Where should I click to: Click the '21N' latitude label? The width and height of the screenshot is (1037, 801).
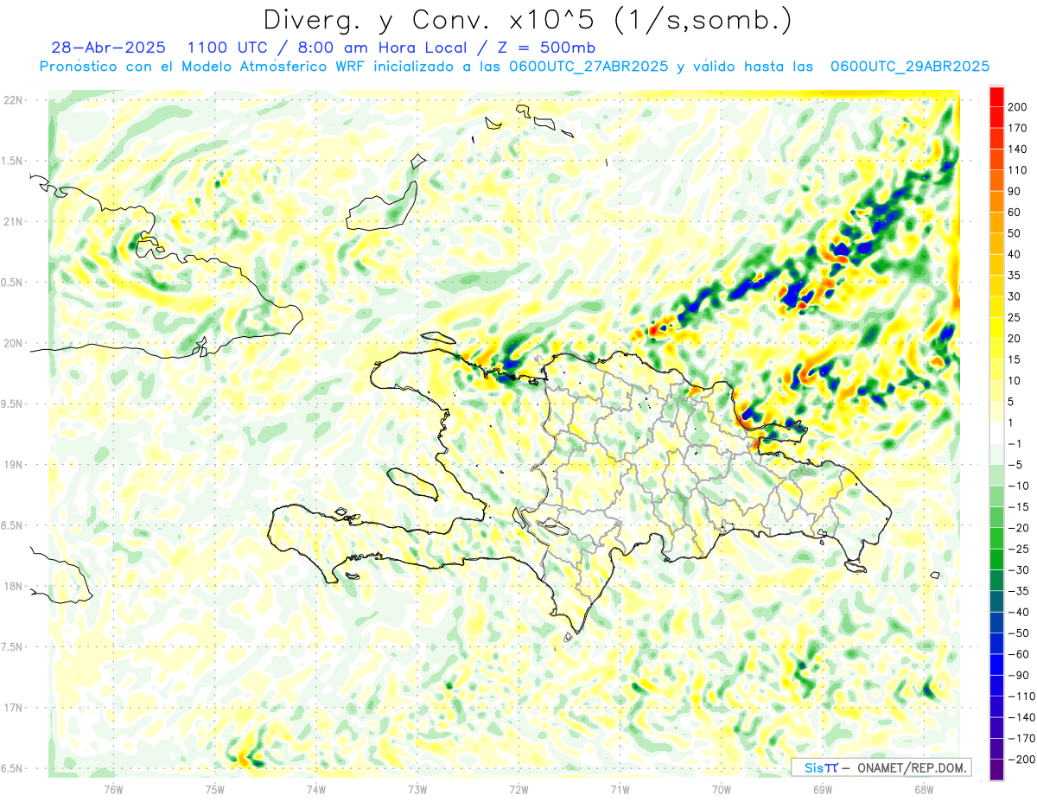[x=12, y=221]
